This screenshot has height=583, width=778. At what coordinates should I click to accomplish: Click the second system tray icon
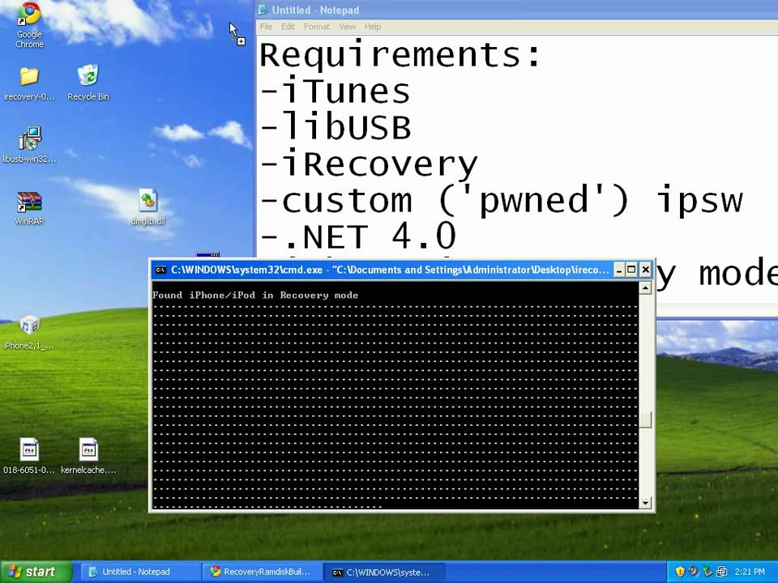(x=694, y=572)
